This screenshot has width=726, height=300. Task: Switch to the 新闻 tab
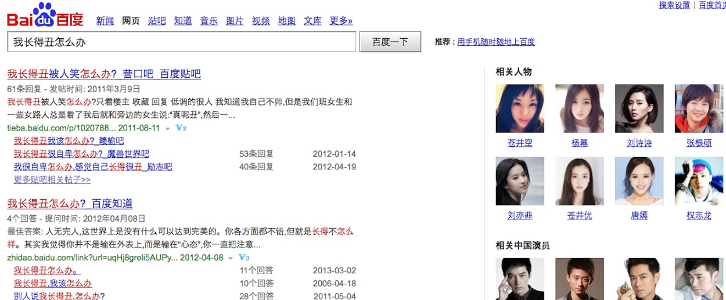point(105,21)
